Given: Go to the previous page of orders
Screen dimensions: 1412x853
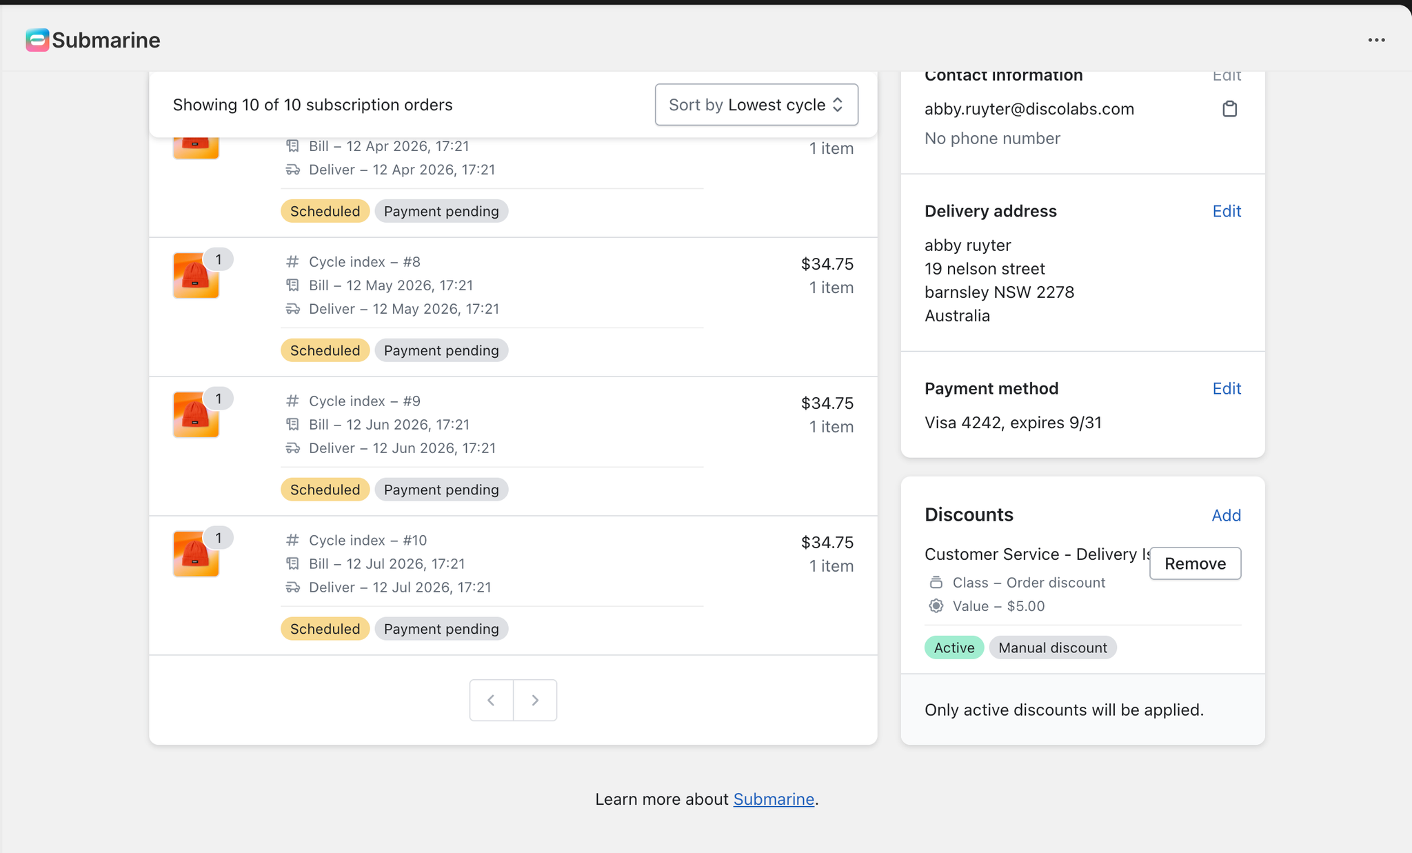Looking at the screenshot, I should click(x=491, y=700).
